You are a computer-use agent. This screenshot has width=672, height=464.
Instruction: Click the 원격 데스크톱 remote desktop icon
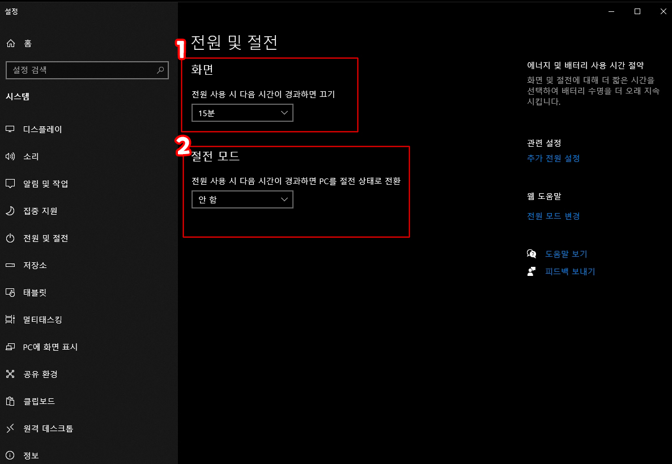pos(10,428)
